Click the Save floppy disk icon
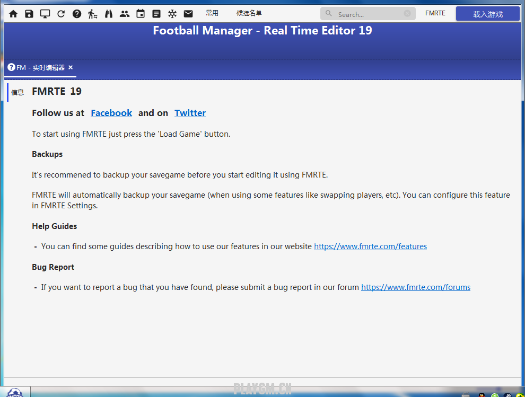This screenshot has width=525, height=397. click(x=29, y=14)
